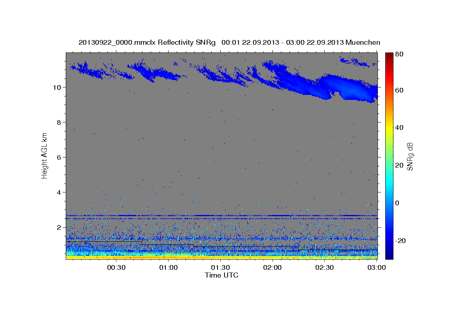Click the height tick label 4
467x311 pixels.
coord(59,192)
